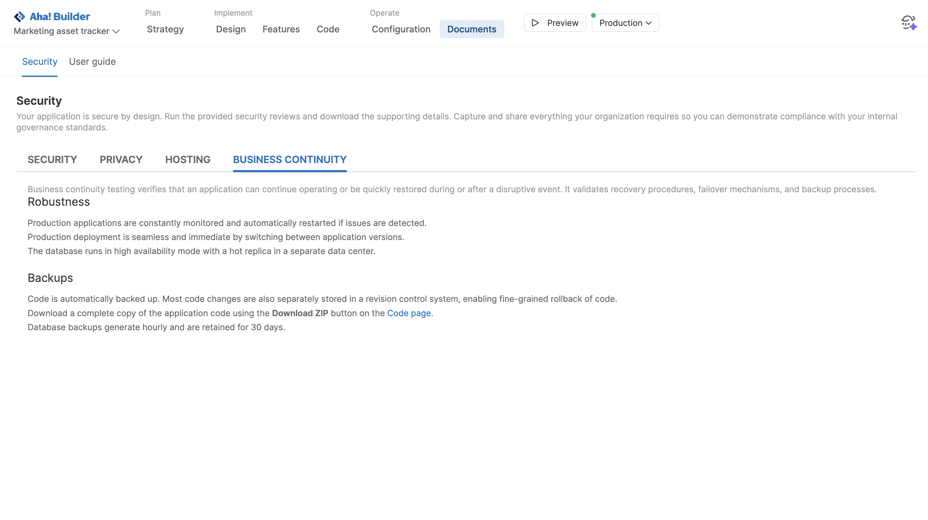Image resolution: width=928 pixels, height=520 pixels.
Task: Open the Production environment dropdown
Action: tap(625, 23)
